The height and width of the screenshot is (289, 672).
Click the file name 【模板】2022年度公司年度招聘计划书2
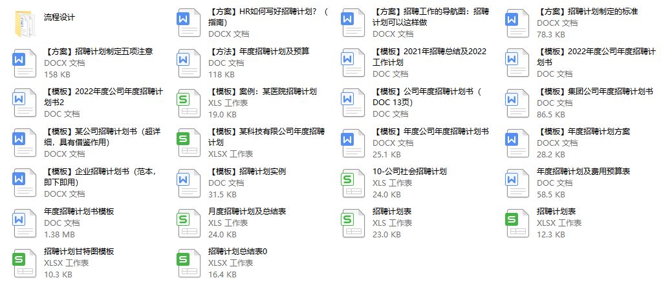(x=103, y=97)
